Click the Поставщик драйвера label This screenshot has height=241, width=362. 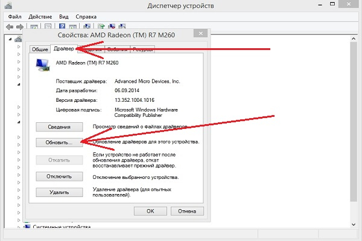(81, 81)
